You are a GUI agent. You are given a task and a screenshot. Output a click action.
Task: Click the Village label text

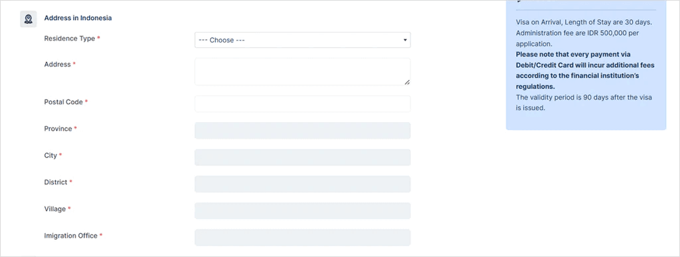click(55, 209)
